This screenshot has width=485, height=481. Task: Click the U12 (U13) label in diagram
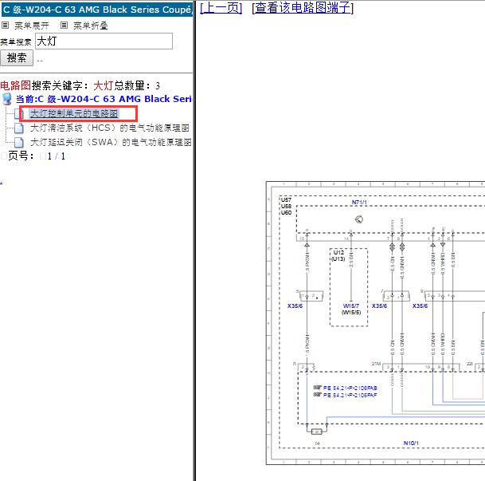(338, 255)
